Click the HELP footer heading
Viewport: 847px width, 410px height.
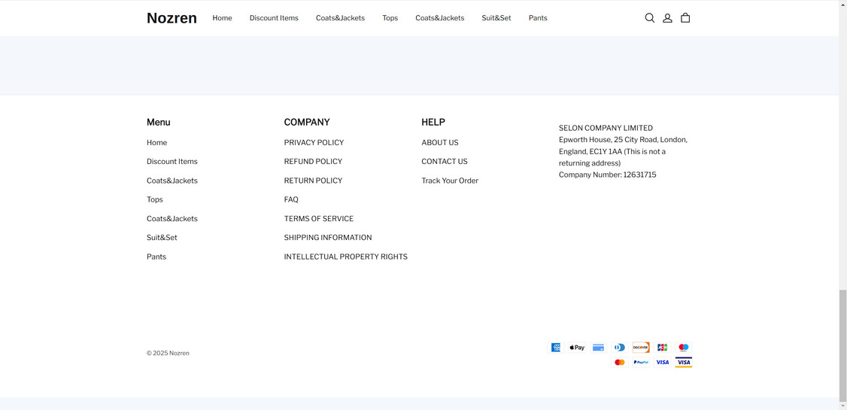(433, 122)
